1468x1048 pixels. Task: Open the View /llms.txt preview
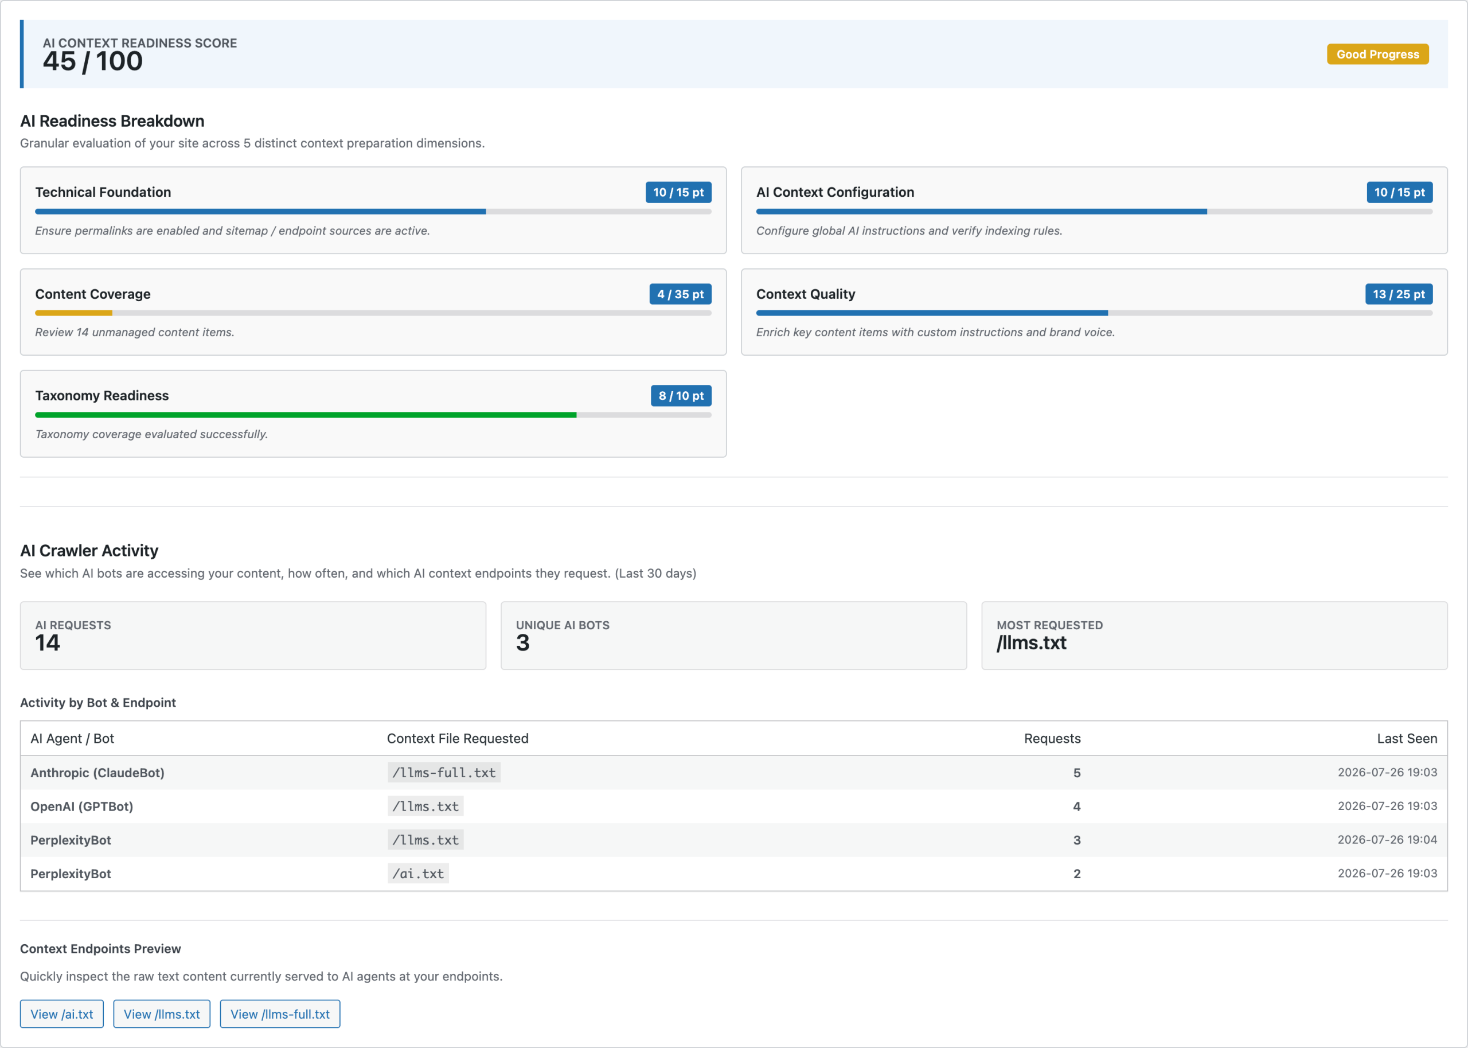[162, 1014]
